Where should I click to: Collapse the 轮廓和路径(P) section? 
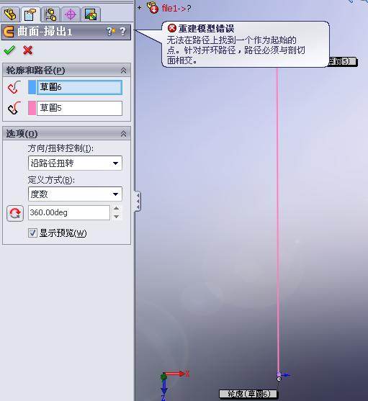124,71
